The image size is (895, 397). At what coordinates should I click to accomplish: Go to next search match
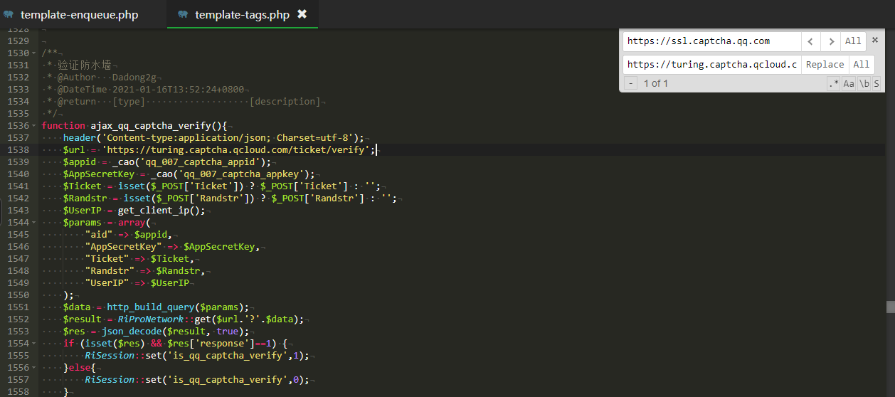(830, 41)
